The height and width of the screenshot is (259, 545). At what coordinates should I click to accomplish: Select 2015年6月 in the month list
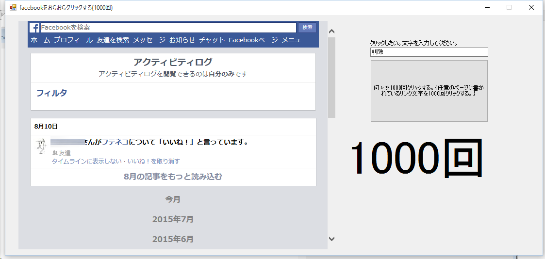(x=173, y=239)
